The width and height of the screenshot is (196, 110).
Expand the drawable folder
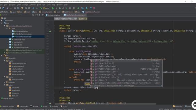click(4, 58)
